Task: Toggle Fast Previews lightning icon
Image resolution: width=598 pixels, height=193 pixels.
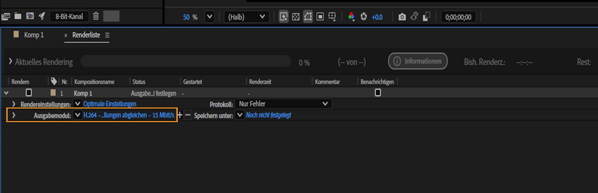Action: click(283, 16)
